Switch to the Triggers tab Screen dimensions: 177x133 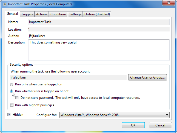[27, 14]
